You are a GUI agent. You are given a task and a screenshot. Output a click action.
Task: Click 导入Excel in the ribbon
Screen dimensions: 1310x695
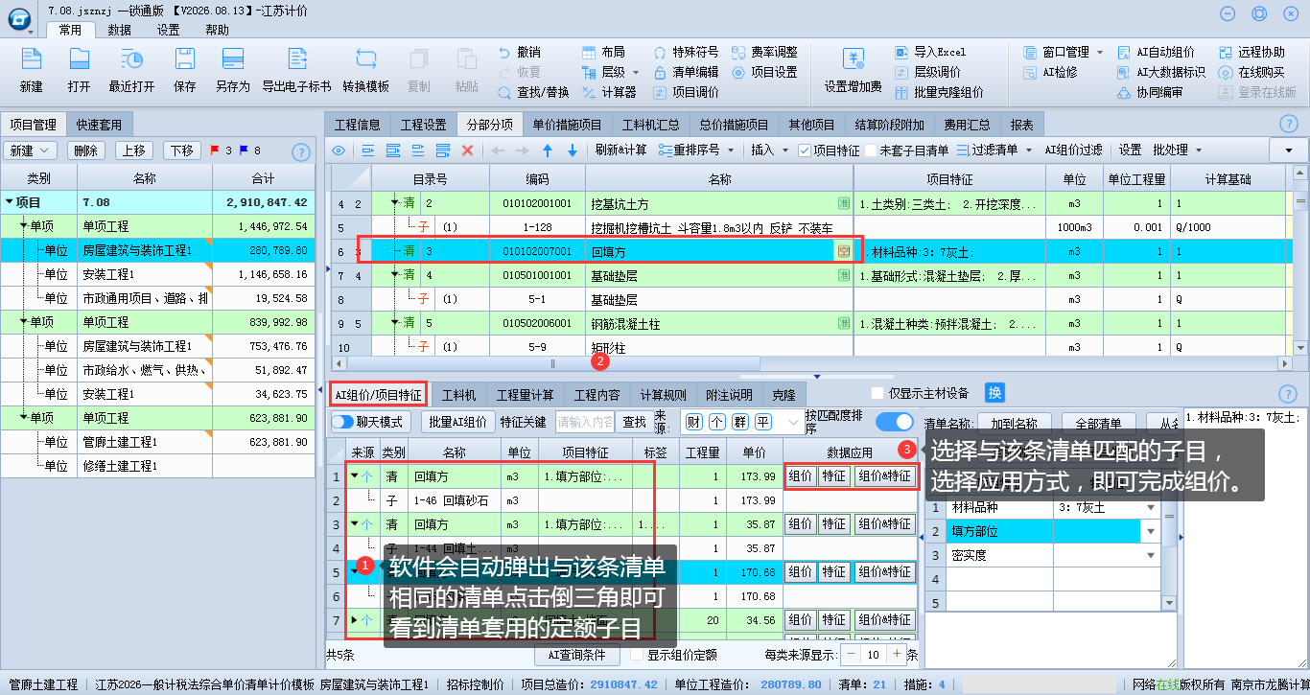click(930, 52)
